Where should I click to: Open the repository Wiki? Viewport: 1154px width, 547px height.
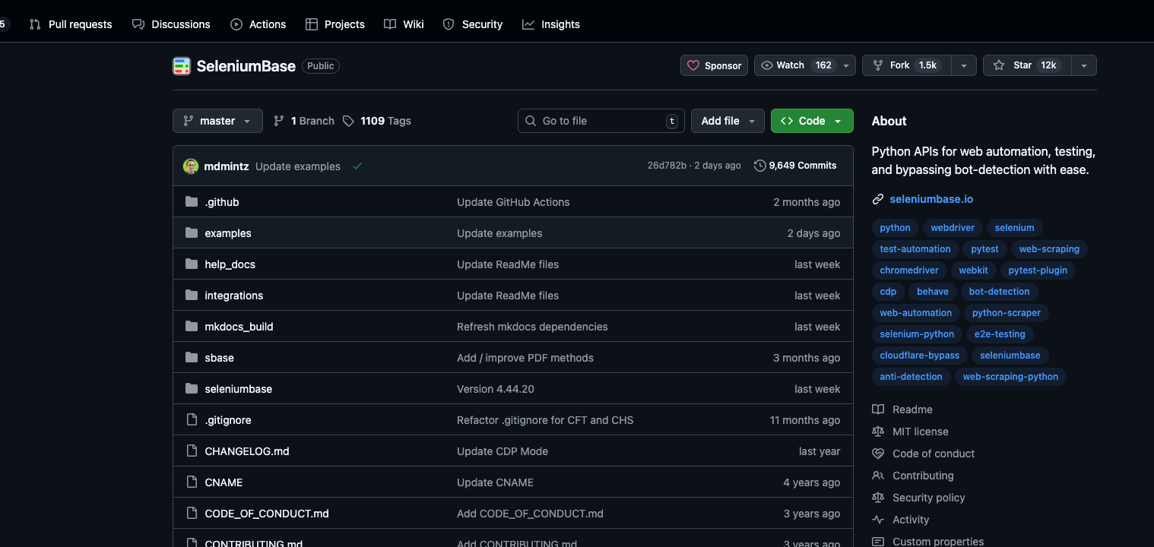[403, 24]
